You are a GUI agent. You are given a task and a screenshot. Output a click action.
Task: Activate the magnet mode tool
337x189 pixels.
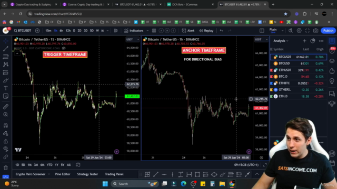[6, 125]
